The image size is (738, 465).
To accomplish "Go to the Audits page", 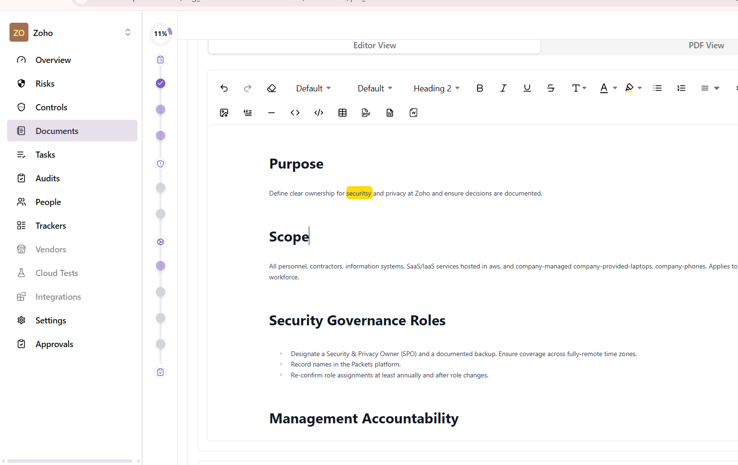I will click(47, 179).
